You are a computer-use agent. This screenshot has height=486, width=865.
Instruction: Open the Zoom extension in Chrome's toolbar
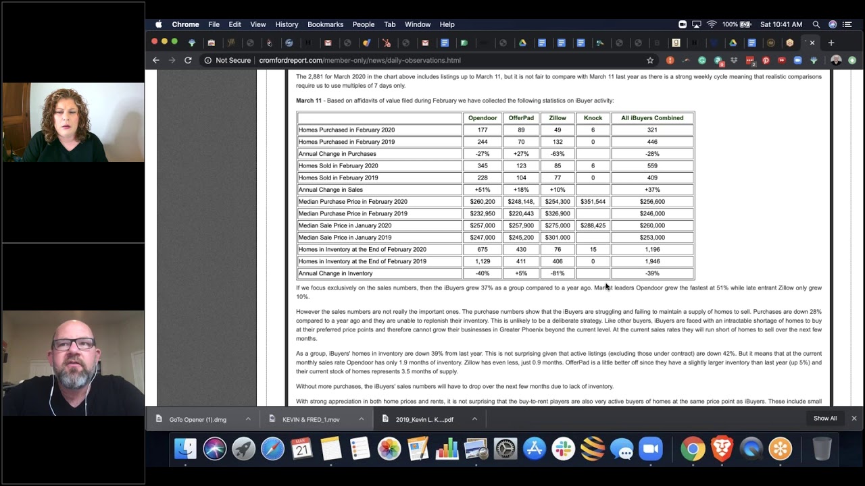coord(797,60)
